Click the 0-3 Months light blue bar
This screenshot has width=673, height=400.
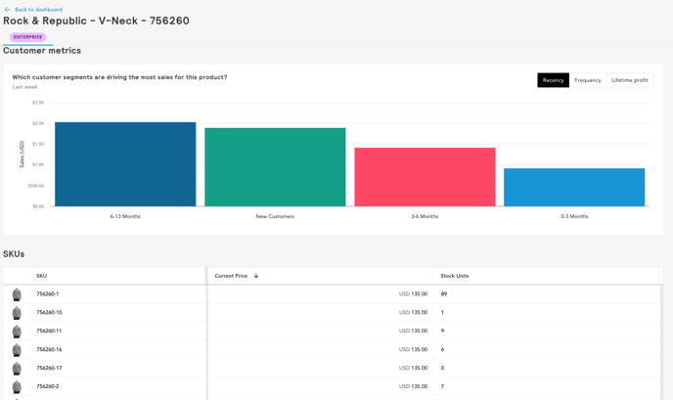coord(574,187)
